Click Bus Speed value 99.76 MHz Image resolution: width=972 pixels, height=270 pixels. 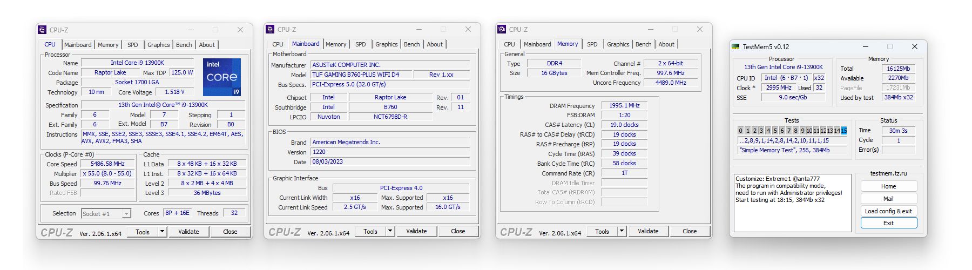click(x=107, y=184)
